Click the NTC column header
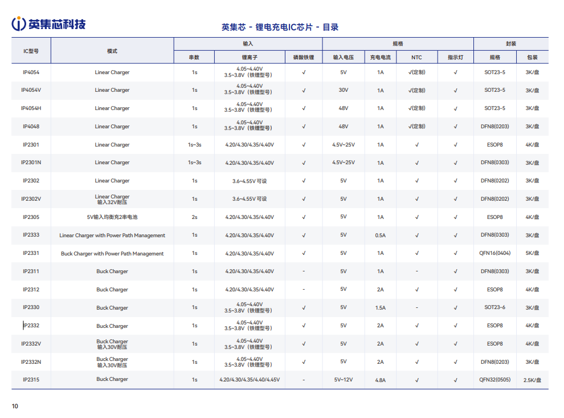 click(x=416, y=57)
